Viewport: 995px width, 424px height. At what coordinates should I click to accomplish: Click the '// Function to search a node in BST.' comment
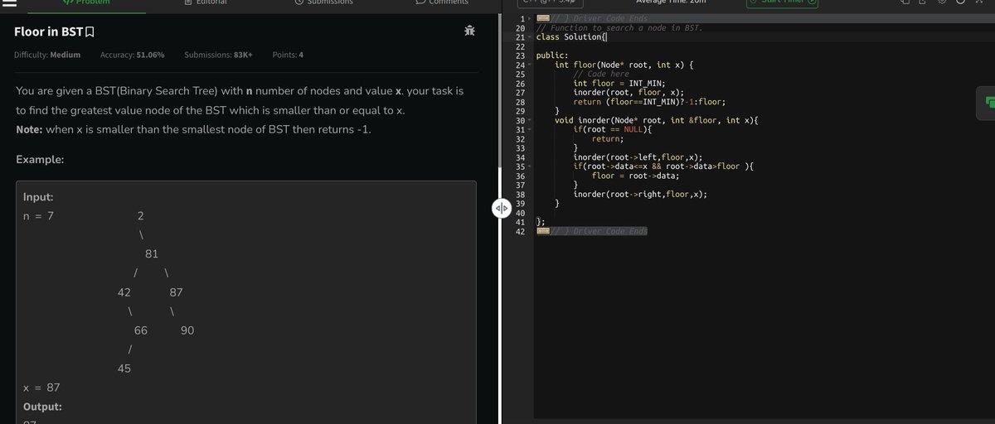(x=620, y=28)
